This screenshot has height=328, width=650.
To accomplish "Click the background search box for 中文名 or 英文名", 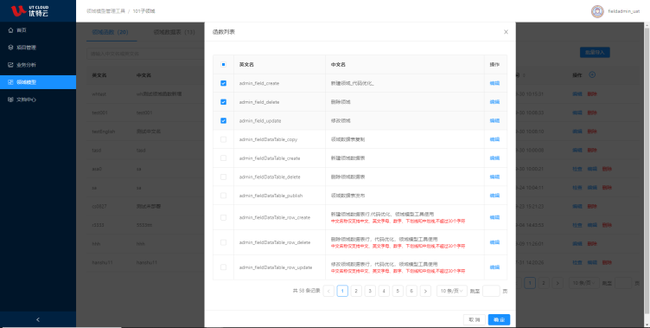I will (145, 54).
